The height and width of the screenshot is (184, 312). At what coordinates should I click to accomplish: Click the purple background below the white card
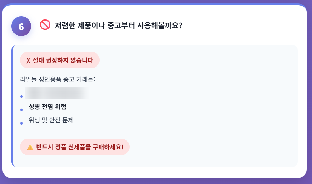tap(156, 181)
